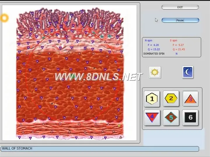Click the S spin heading
Image resolution: width=210 pixels, height=157 pixels.
pyautogui.click(x=174, y=41)
